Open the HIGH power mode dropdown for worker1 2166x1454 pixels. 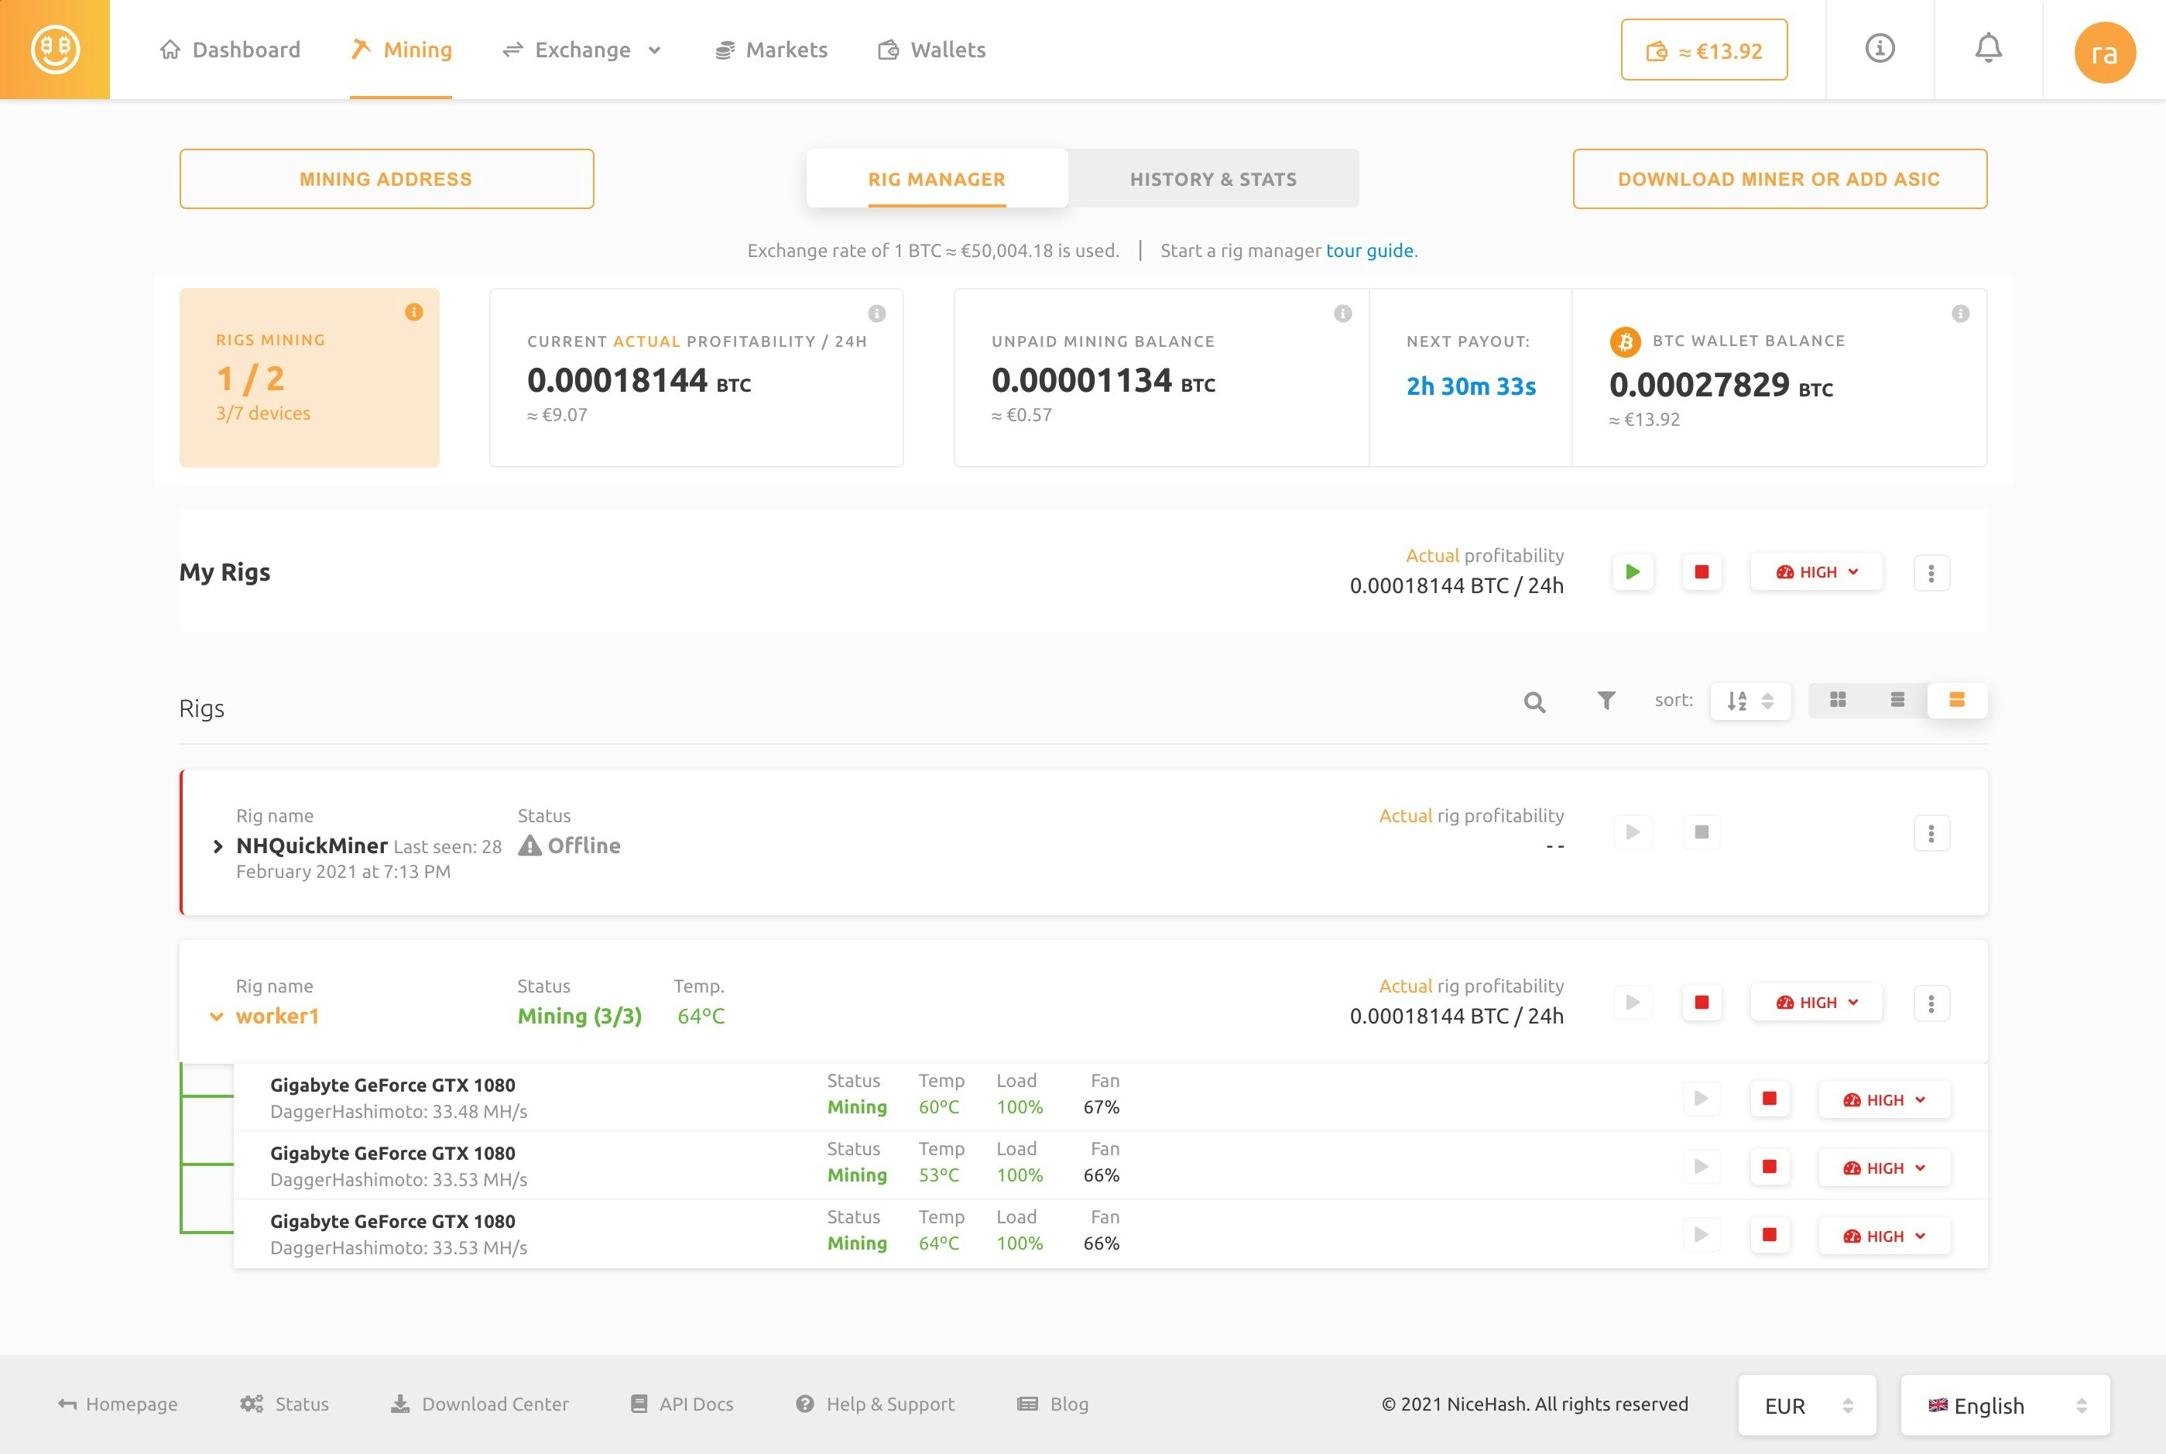[1815, 1003]
